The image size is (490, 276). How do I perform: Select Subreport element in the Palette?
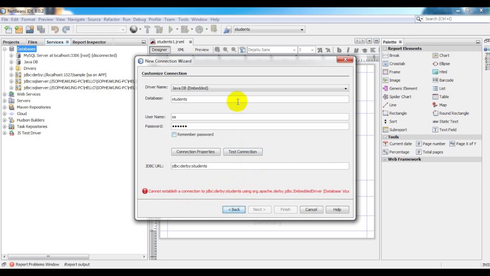(x=395, y=130)
